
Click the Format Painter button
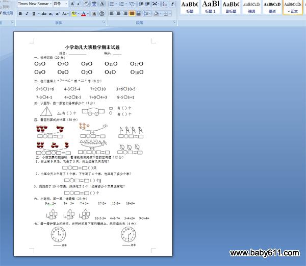(7, 14)
